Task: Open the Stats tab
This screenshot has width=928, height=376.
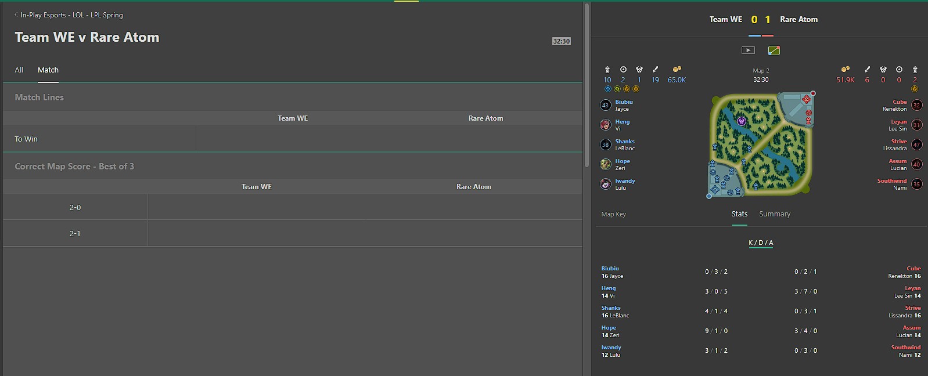Action: tap(739, 214)
